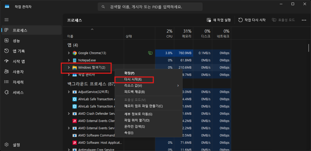Click the 3.8% CPU value for Chrome

click(x=165, y=53)
